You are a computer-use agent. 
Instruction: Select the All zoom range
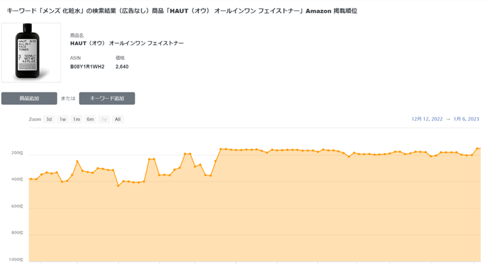[x=118, y=119]
